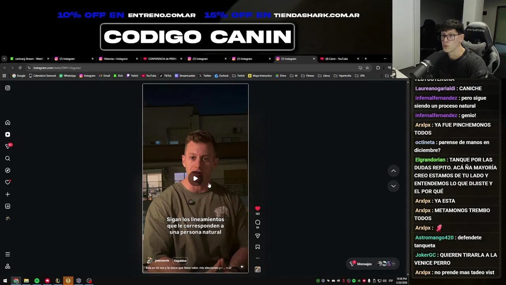This screenshot has height=285, width=506.
Task: Click Elgrandorian username in chat
Action: pyautogui.click(x=430, y=160)
